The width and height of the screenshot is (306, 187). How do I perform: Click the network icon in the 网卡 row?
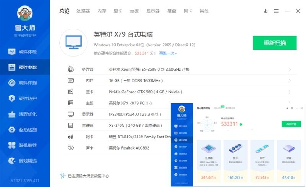71,137
